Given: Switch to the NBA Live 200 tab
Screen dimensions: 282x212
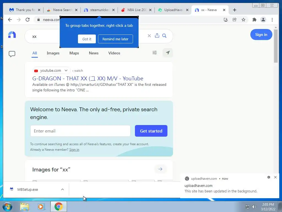Looking at the screenshot, I should [x=136, y=10].
